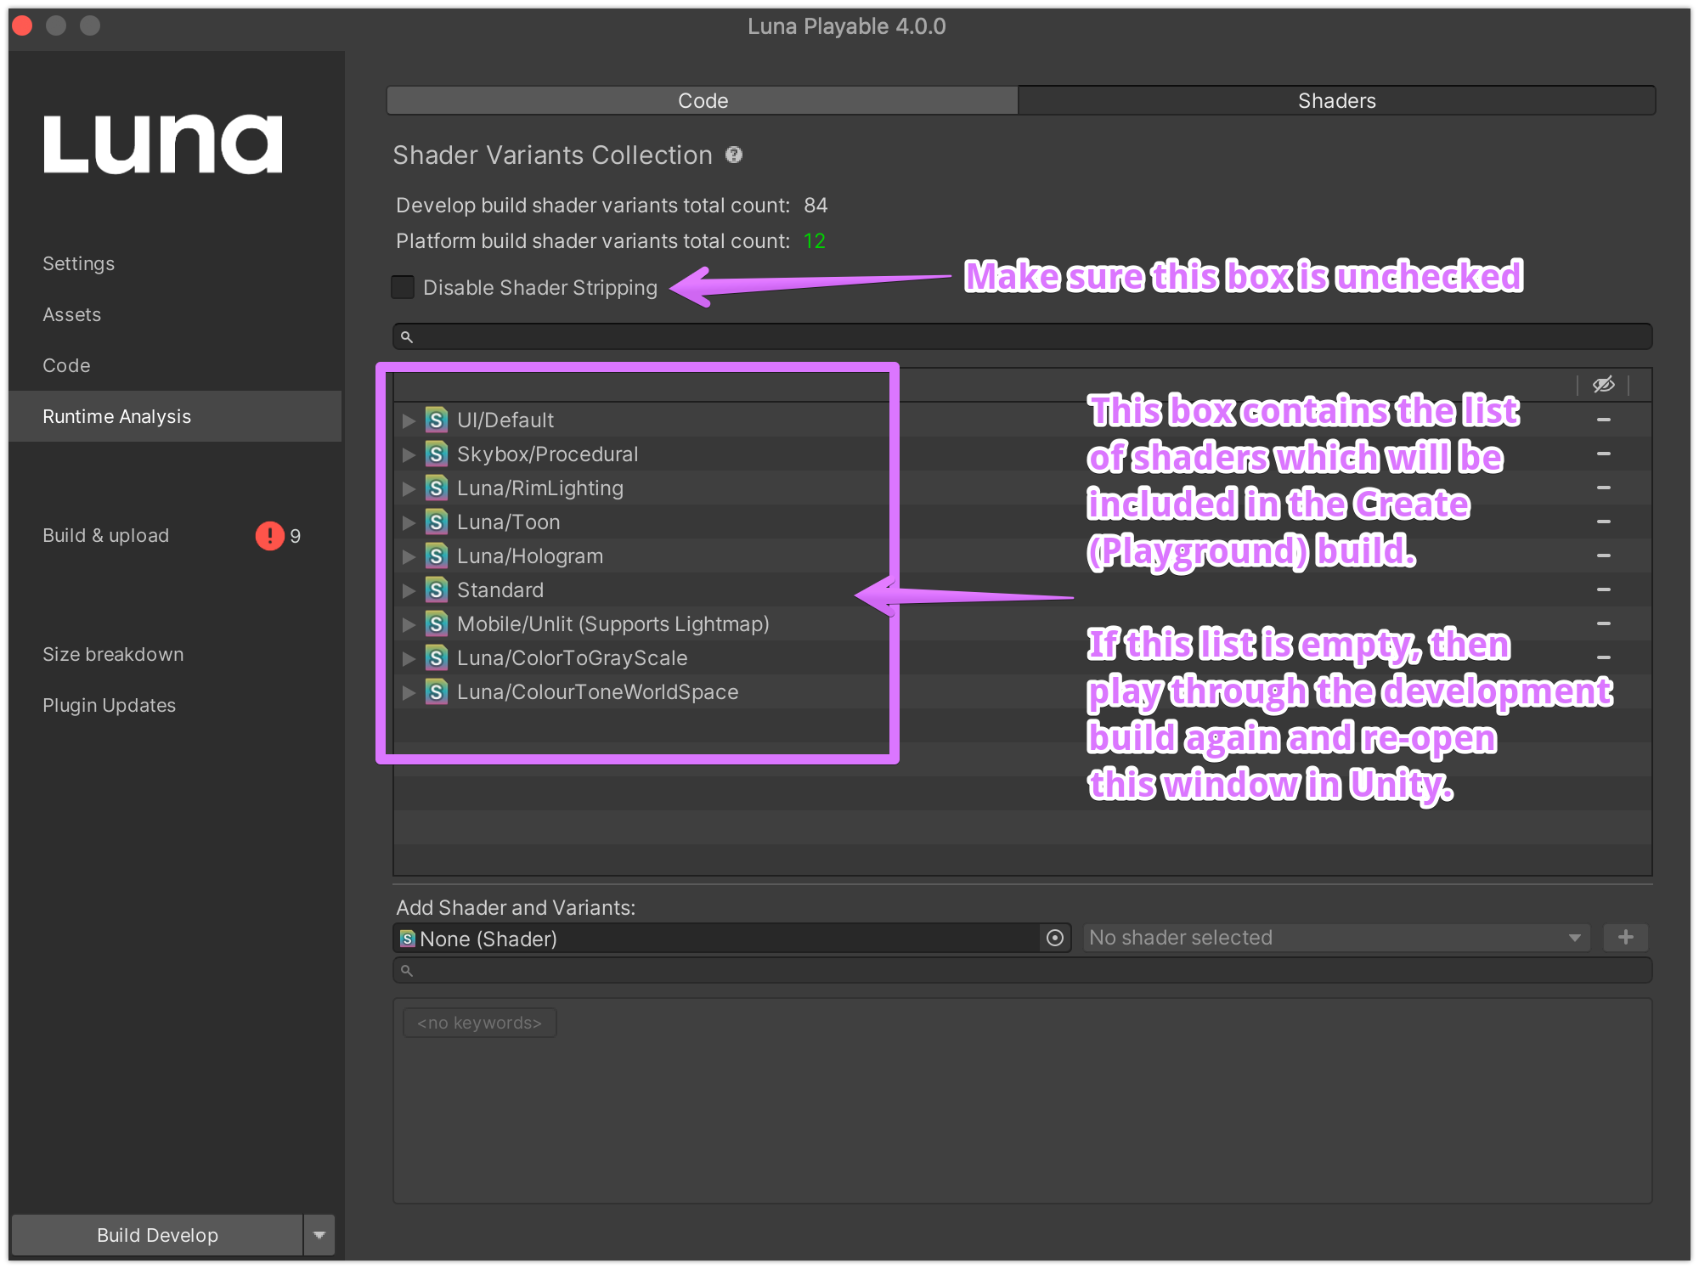Click the Build Develop button

(x=157, y=1235)
